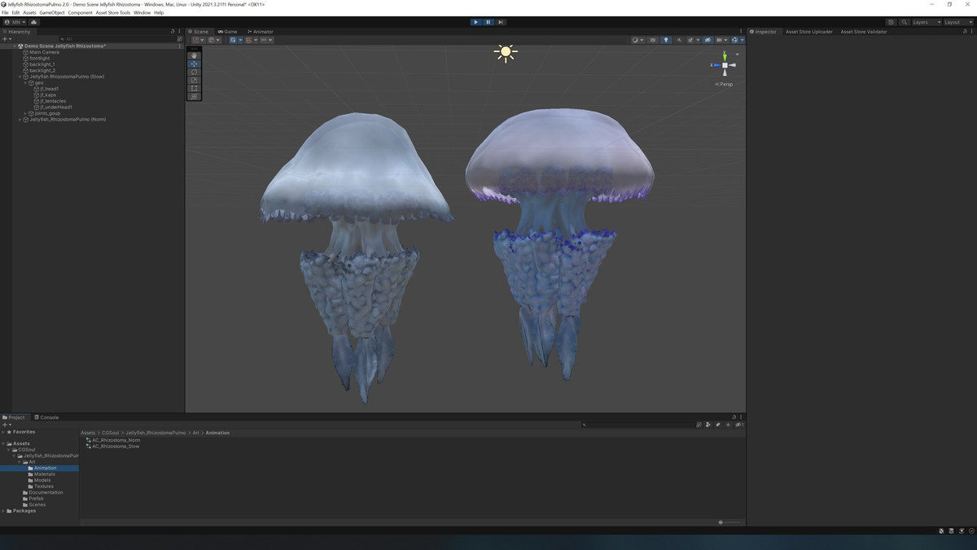Viewport: 977px width, 550px height.
Task: Toggle 2D view mode in Scene
Action: click(x=653, y=40)
